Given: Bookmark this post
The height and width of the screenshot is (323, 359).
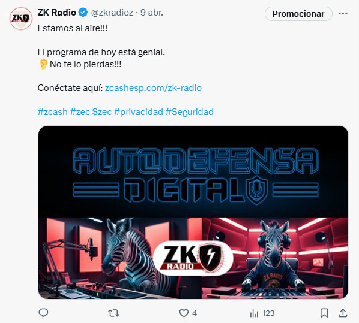Looking at the screenshot, I should (324, 313).
